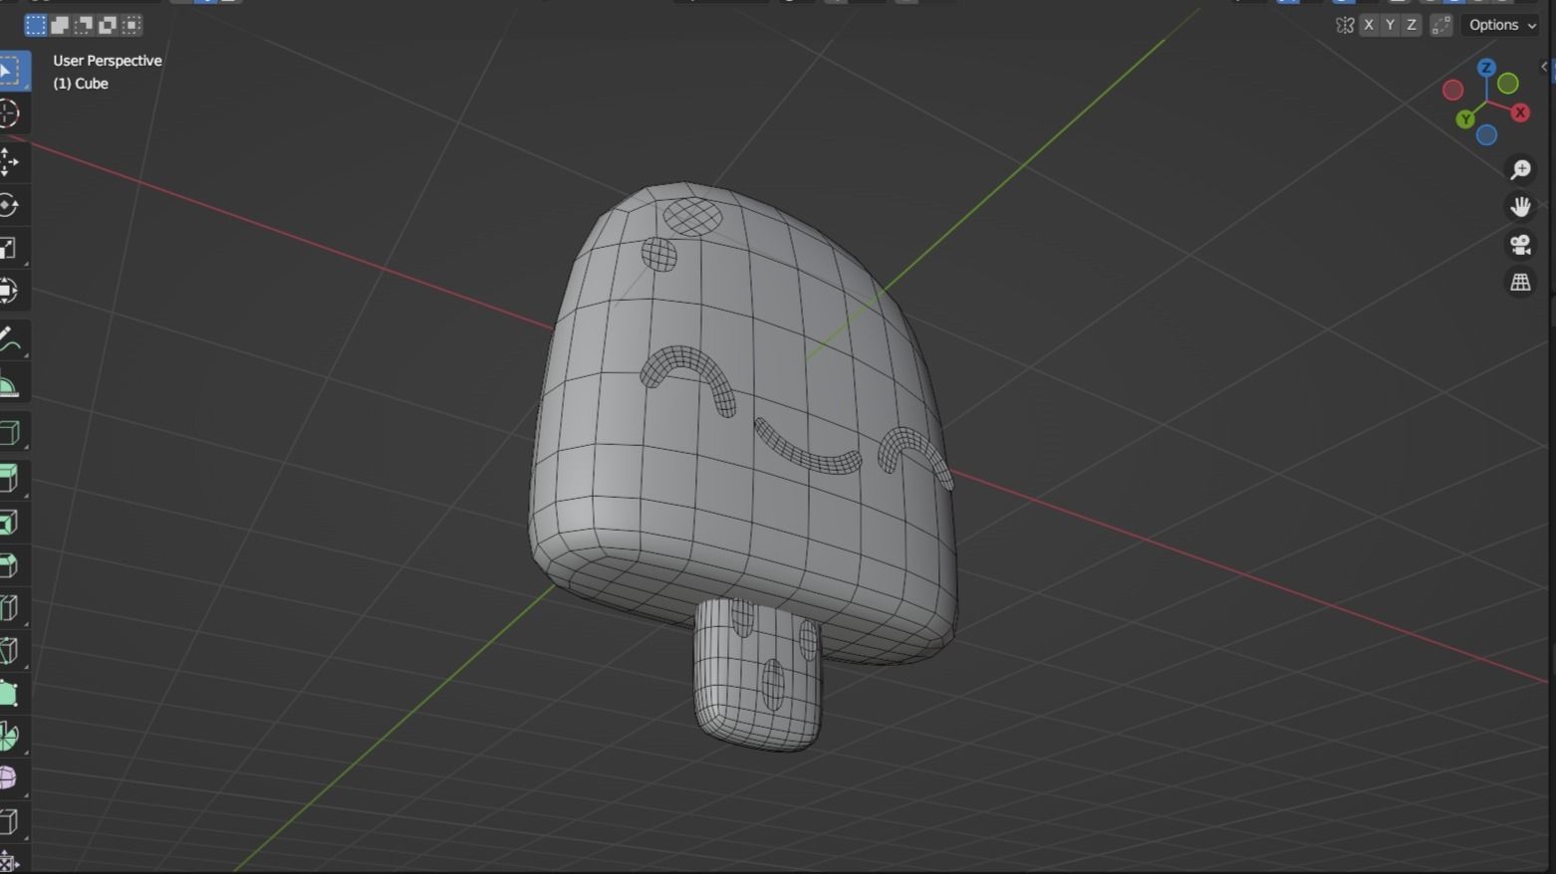The width and height of the screenshot is (1556, 874).
Task: Set selection mode to invert selection
Action: [108, 25]
